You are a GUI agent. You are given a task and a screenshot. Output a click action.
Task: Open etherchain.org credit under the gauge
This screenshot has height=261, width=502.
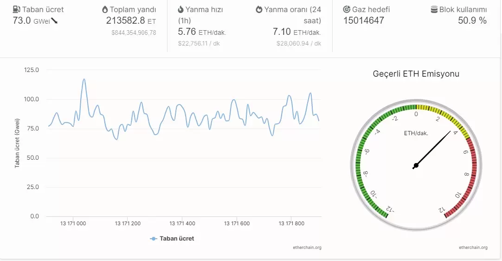pyautogui.click(x=473, y=248)
